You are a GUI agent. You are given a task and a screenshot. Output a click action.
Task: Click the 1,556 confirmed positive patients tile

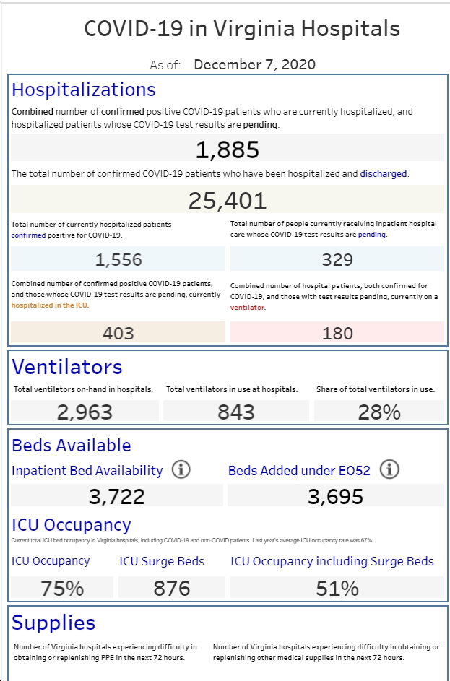[118, 259]
